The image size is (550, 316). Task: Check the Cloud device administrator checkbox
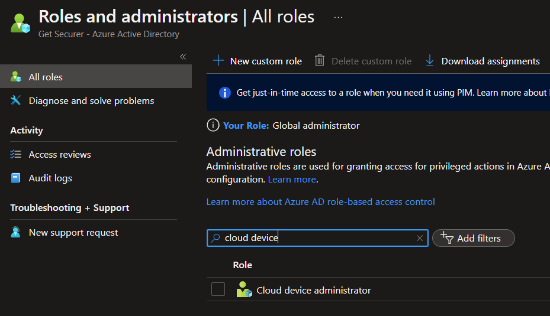coord(218,289)
